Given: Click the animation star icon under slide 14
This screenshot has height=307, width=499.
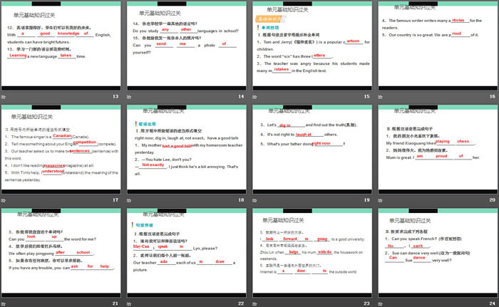Looking at the screenshot, I should [x=130, y=97].
